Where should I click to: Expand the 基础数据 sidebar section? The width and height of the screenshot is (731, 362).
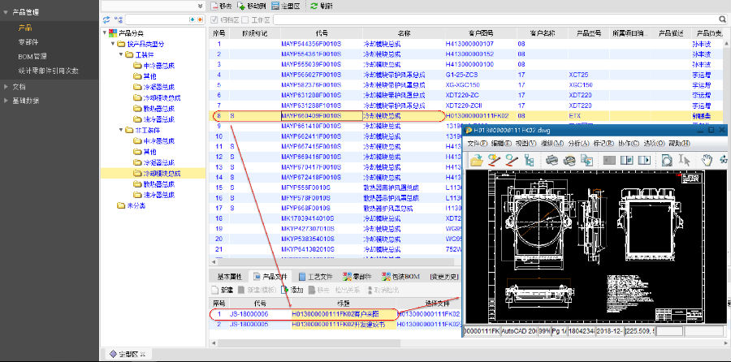[x=6, y=101]
